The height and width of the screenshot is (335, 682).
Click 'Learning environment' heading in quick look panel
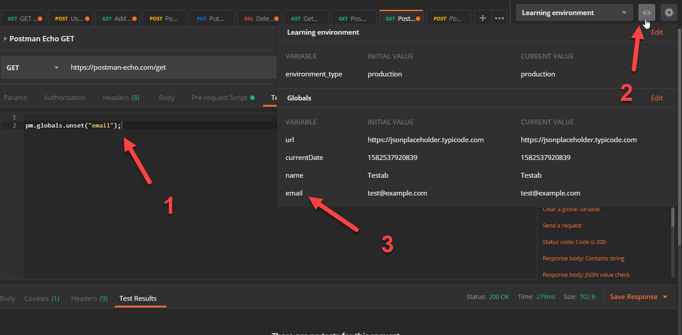323,32
